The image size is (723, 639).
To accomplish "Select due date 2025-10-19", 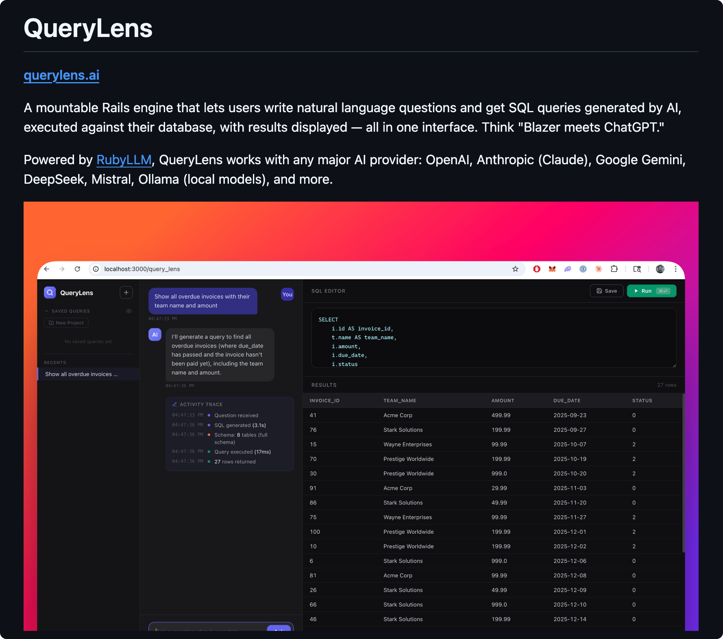I will pyautogui.click(x=570, y=459).
